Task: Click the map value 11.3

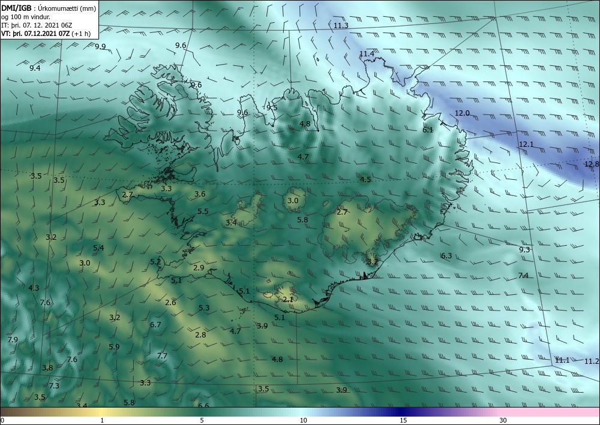Action: [341, 26]
